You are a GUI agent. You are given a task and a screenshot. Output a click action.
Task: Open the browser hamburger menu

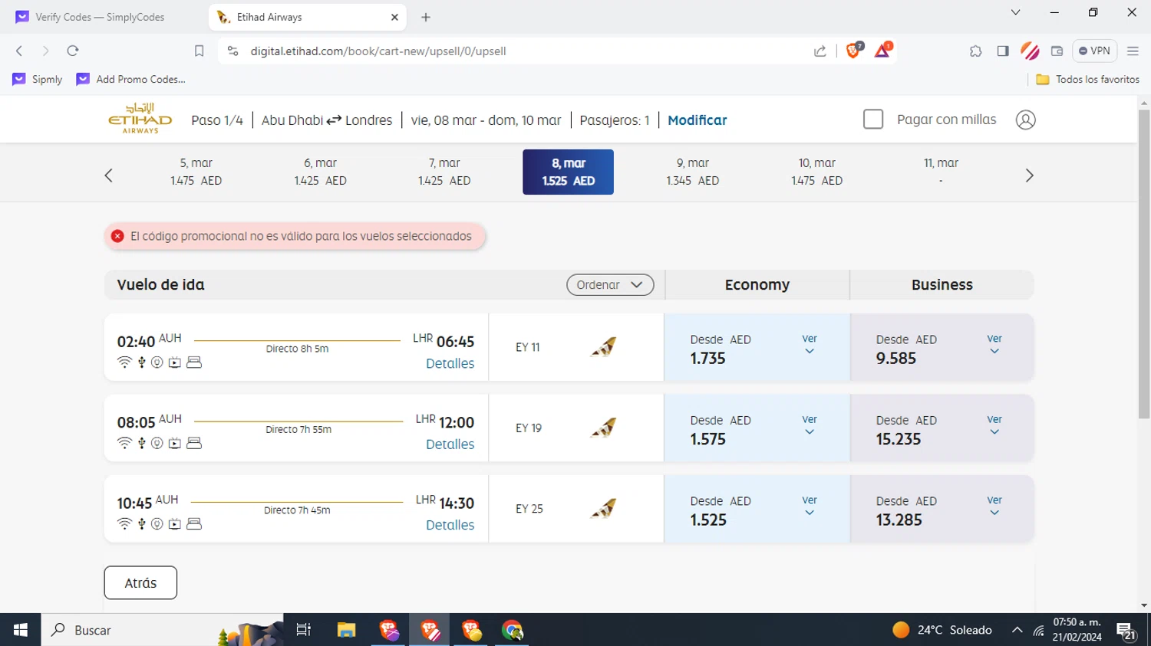tap(1133, 51)
